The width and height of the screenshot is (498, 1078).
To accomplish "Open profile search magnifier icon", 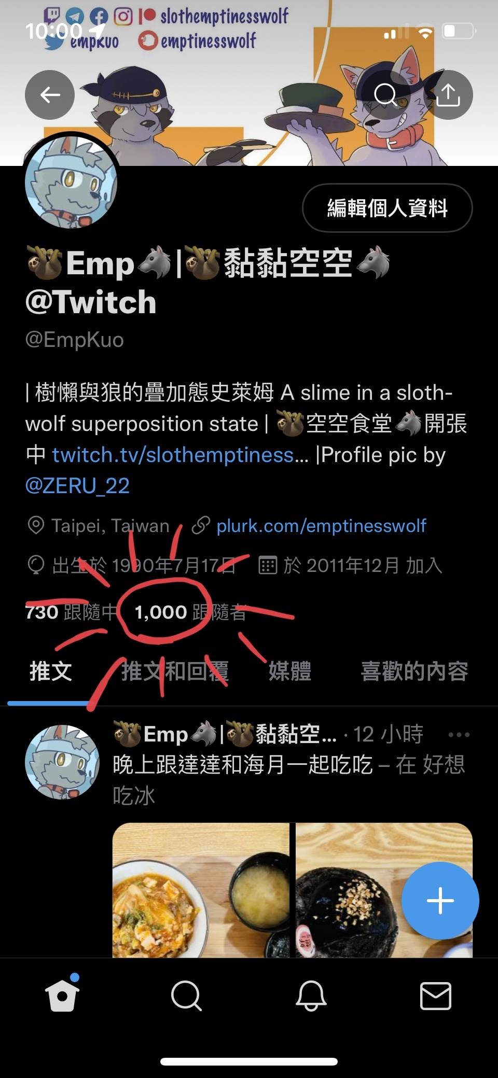I will click(x=385, y=95).
